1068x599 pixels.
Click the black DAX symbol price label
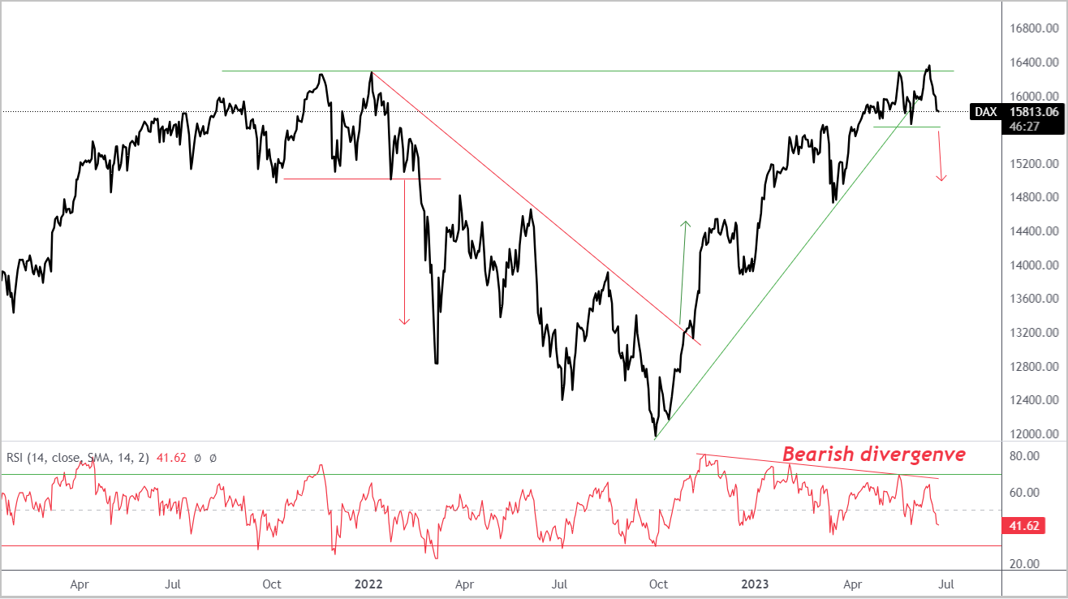[985, 112]
